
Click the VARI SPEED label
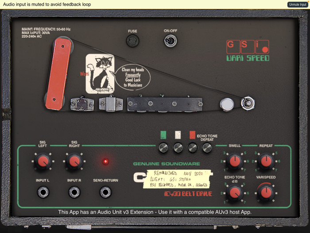click(248, 58)
